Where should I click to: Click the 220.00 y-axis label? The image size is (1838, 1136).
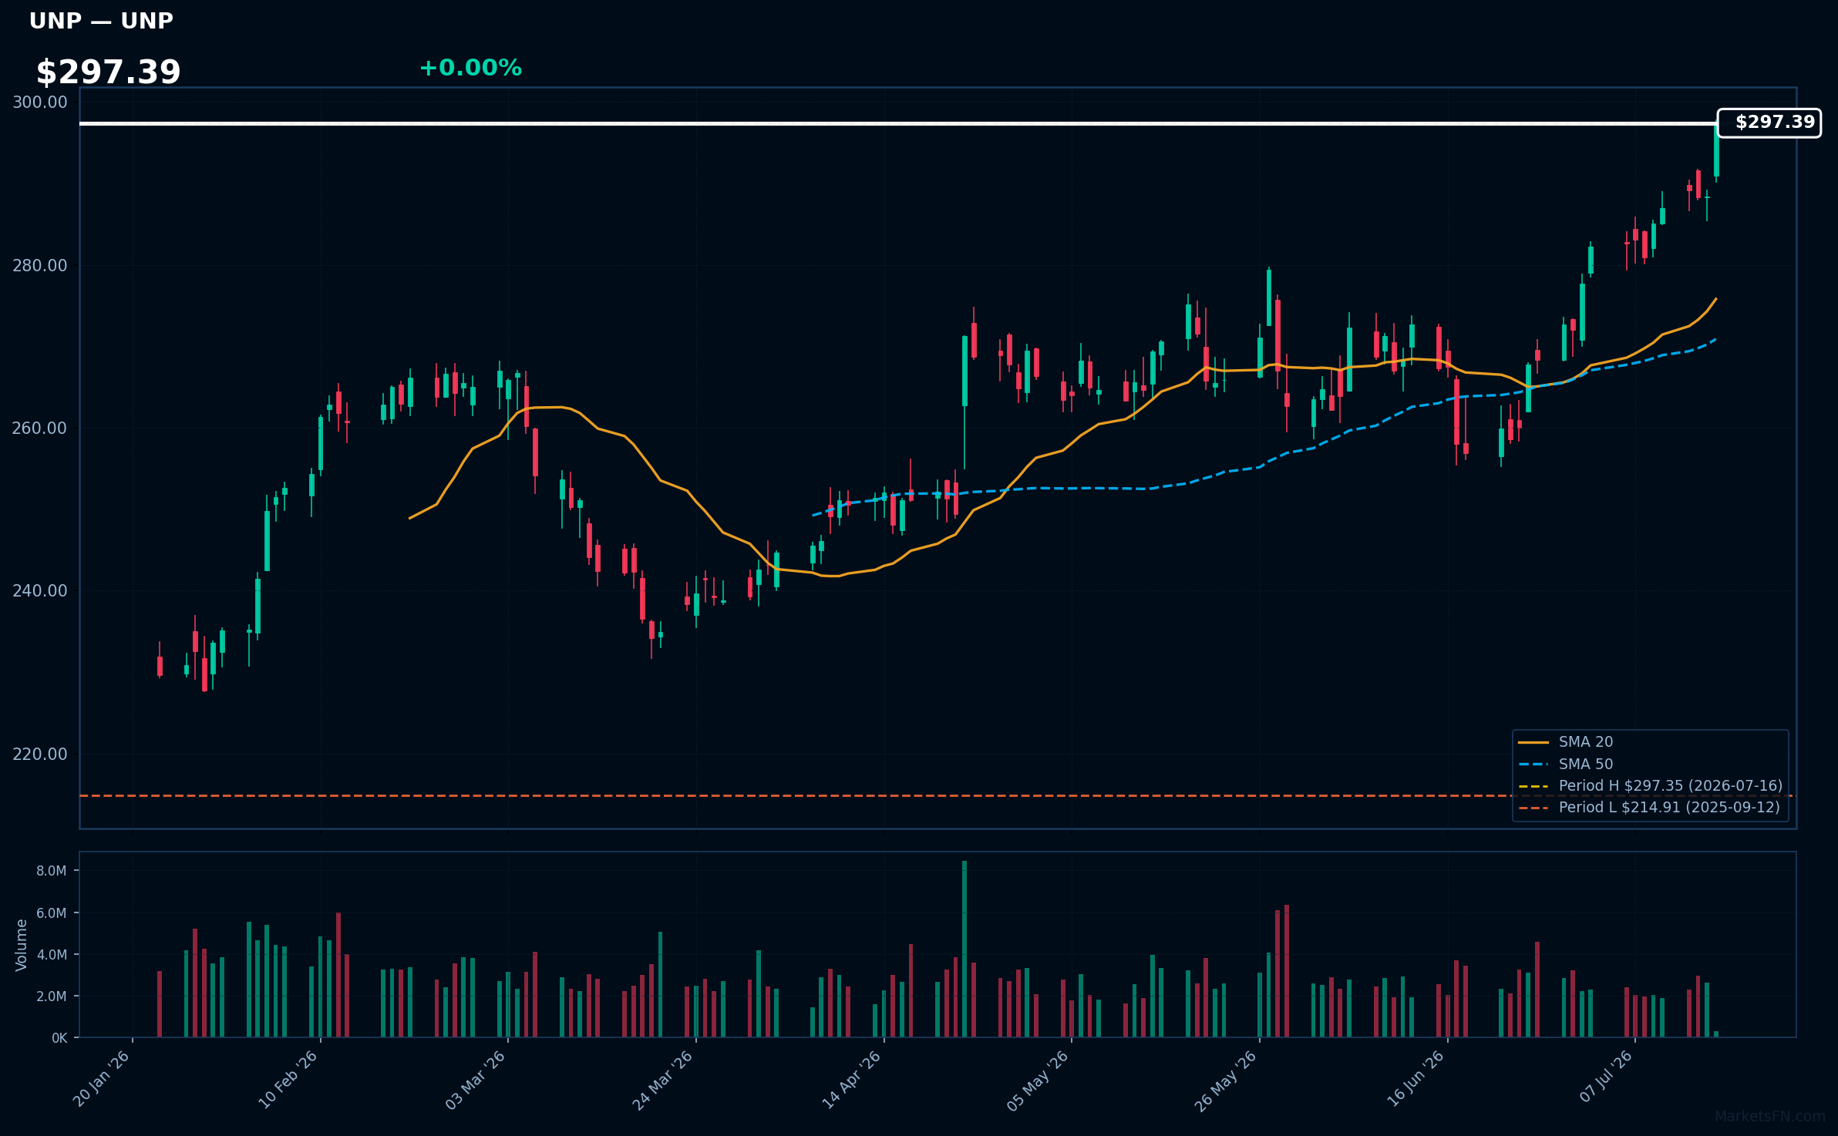(x=40, y=755)
